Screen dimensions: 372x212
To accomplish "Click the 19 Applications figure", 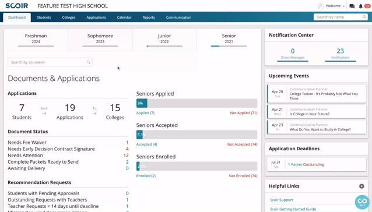I will (70, 112).
